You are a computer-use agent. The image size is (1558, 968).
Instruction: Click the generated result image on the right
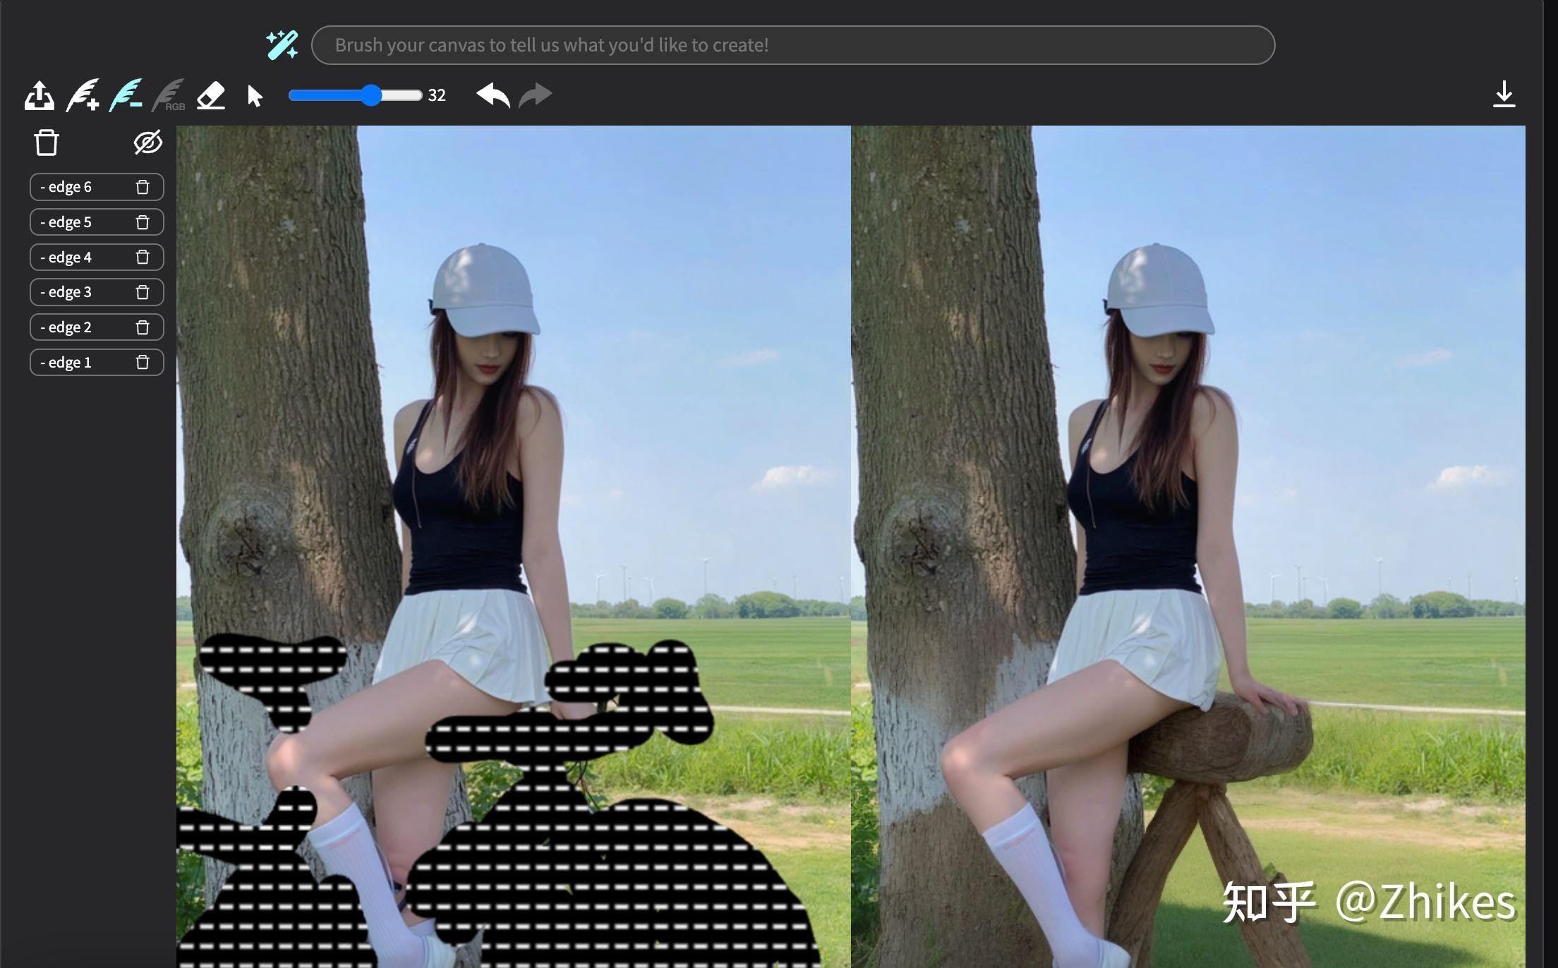tap(1188, 547)
